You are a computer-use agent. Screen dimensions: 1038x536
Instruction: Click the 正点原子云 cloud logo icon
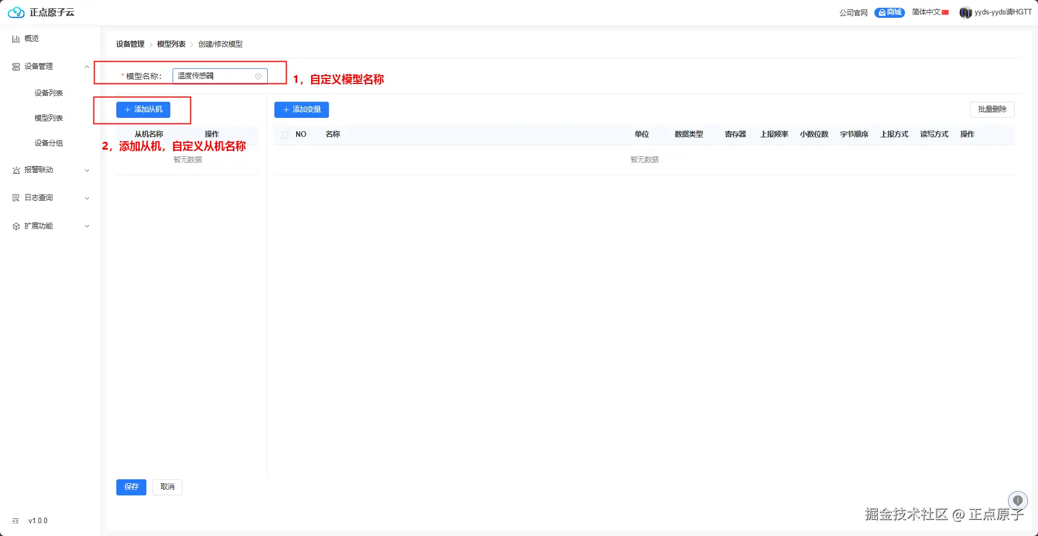(x=16, y=12)
